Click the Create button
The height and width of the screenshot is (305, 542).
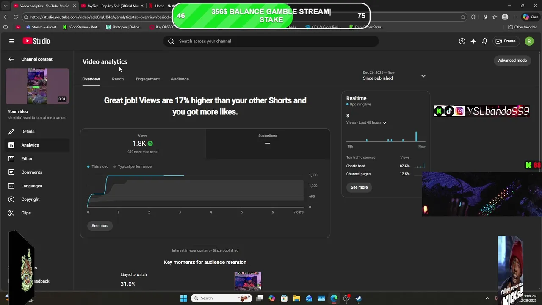(506, 41)
